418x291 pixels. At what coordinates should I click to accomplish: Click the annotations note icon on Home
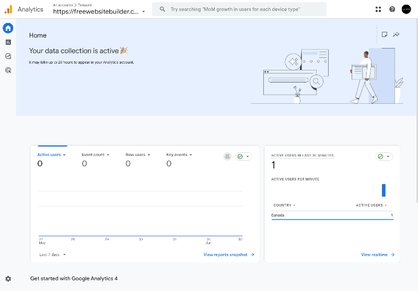pos(385,34)
